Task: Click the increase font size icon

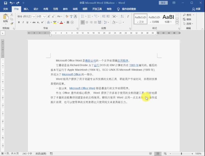Action: click(48, 16)
